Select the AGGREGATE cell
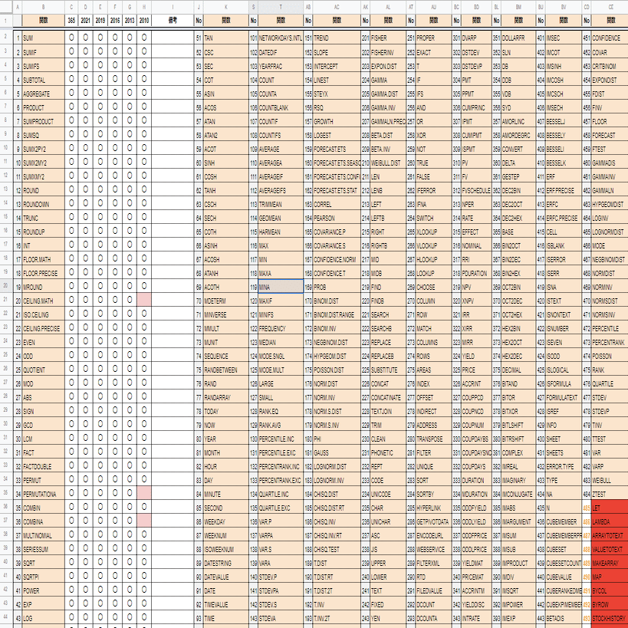This screenshot has width=628, height=628. 43,94
